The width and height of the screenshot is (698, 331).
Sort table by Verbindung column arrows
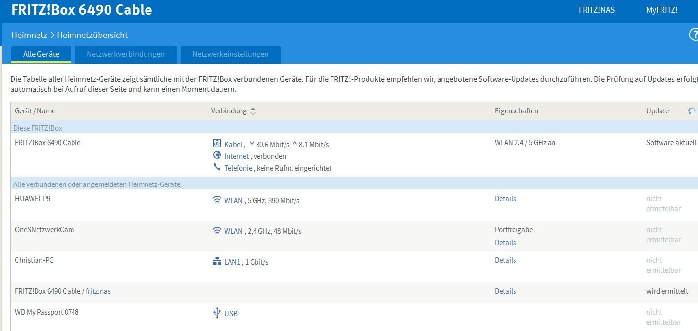[x=253, y=111]
